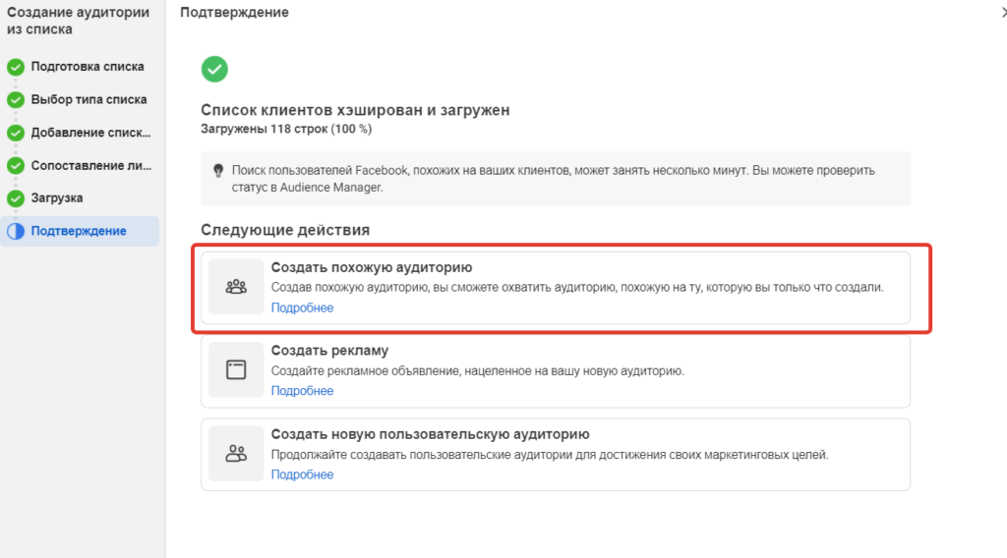
Task: Click half-filled blue circle beside Подтверждение step
Action: 16,231
